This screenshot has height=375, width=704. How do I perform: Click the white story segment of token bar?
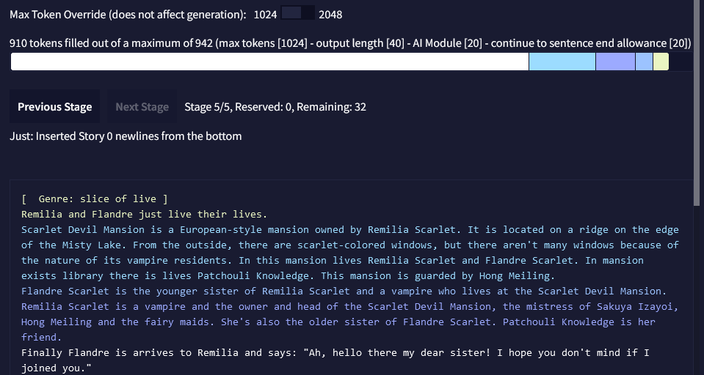[269, 62]
